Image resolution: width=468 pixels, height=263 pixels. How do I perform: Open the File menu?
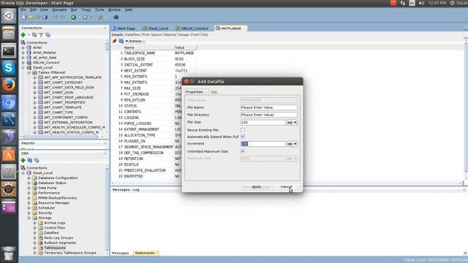click(x=23, y=9)
